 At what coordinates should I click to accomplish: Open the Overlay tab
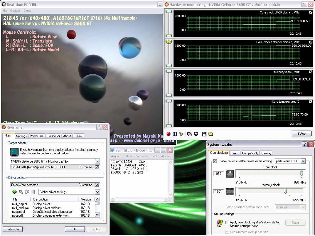266,153
